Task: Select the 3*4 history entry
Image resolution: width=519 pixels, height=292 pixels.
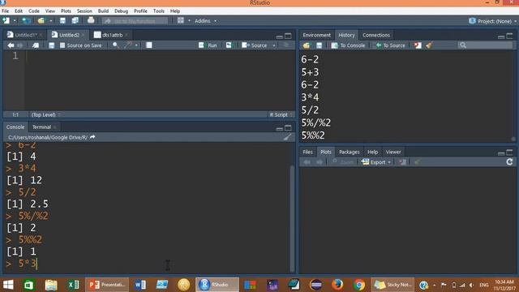Action: [x=310, y=97]
